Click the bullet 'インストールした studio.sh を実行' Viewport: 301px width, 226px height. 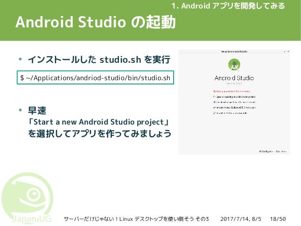coord(99,59)
